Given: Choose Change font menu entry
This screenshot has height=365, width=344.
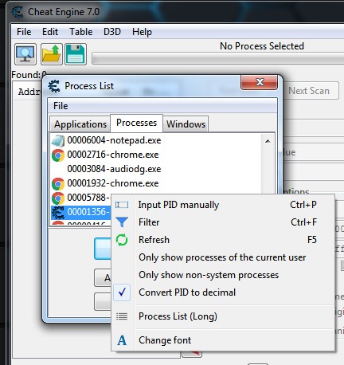Looking at the screenshot, I should (x=223, y=340).
